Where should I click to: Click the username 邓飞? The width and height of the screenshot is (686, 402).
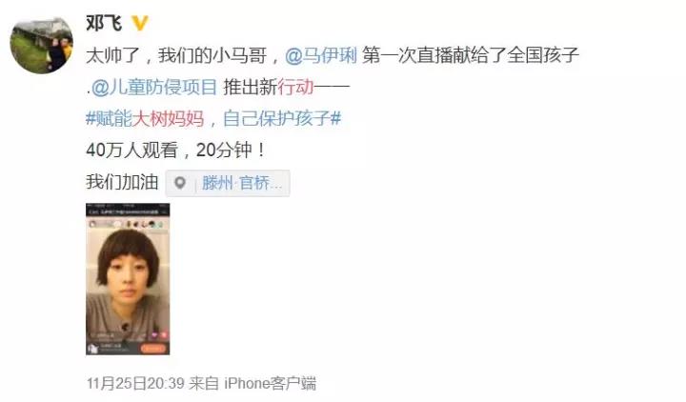104,23
